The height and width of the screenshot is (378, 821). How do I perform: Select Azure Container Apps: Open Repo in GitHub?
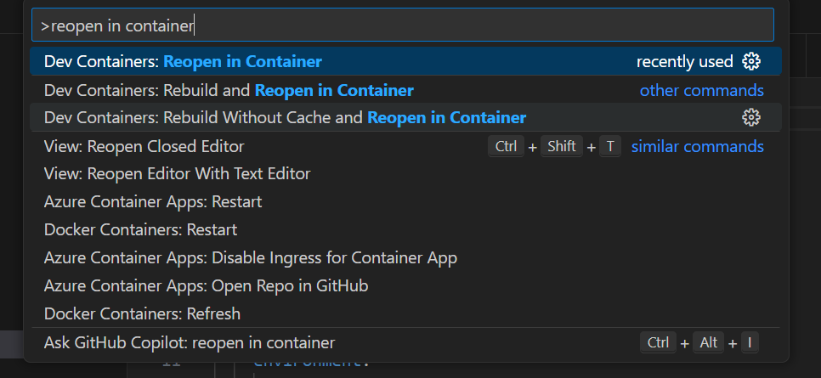point(405,285)
